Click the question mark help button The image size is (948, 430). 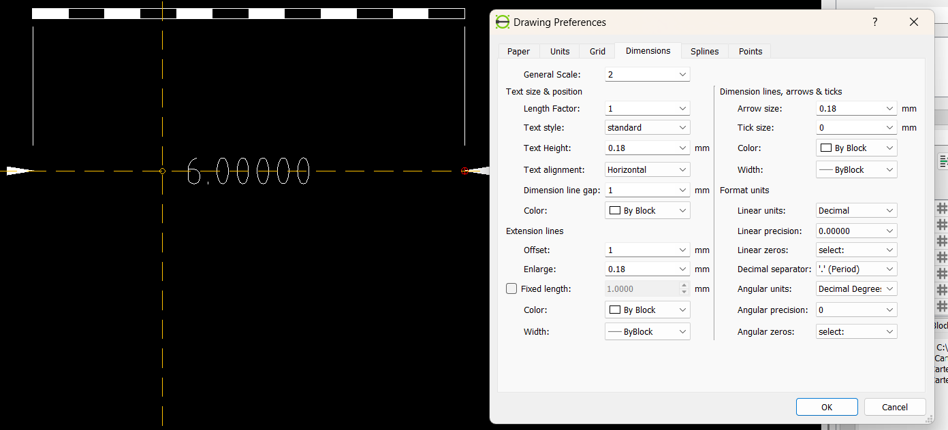click(x=875, y=22)
